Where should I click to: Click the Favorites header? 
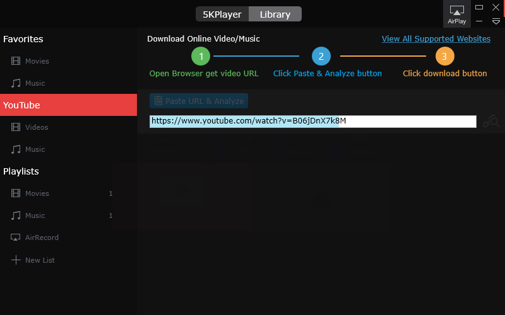pyautogui.click(x=23, y=39)
